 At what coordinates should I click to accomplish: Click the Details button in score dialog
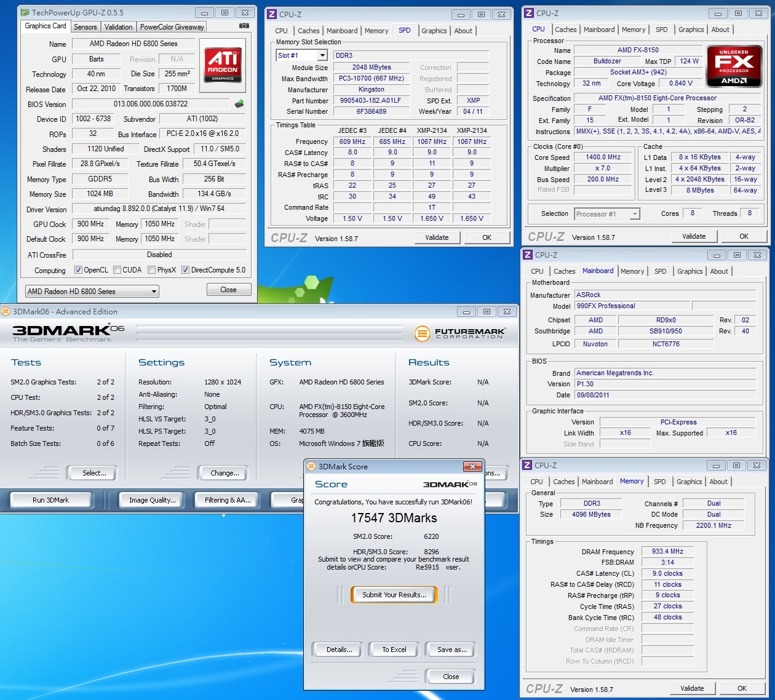[339, 650]
